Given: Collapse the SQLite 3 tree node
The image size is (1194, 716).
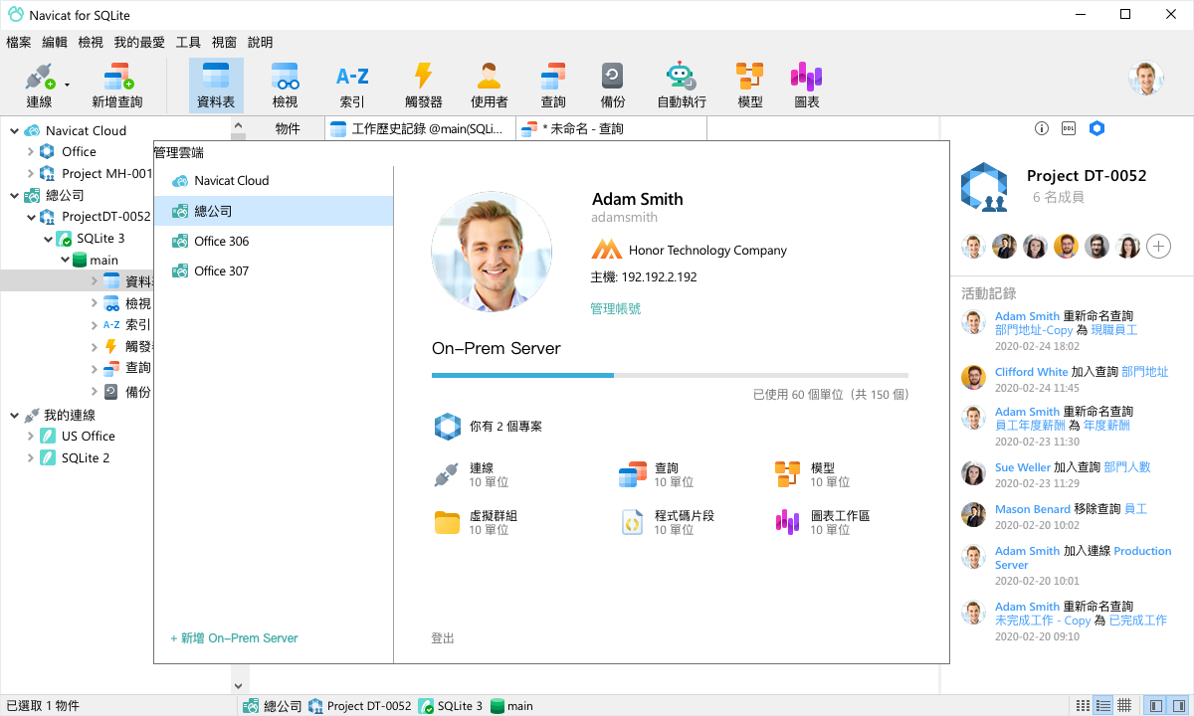Looking at the screenshot, I should [48, 239].
